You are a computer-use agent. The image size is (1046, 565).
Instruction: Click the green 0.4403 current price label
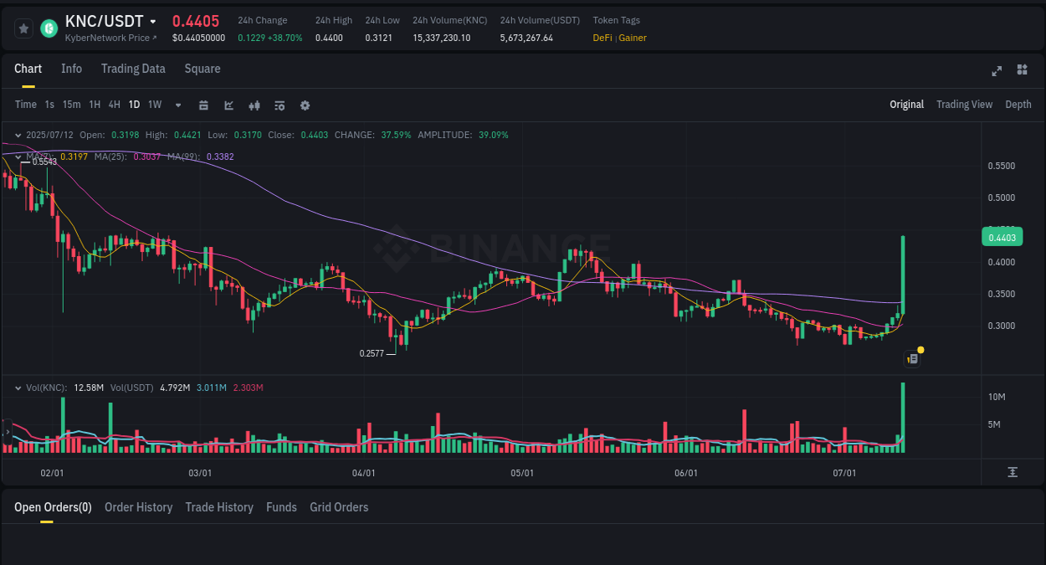[x=1004, y=237]
